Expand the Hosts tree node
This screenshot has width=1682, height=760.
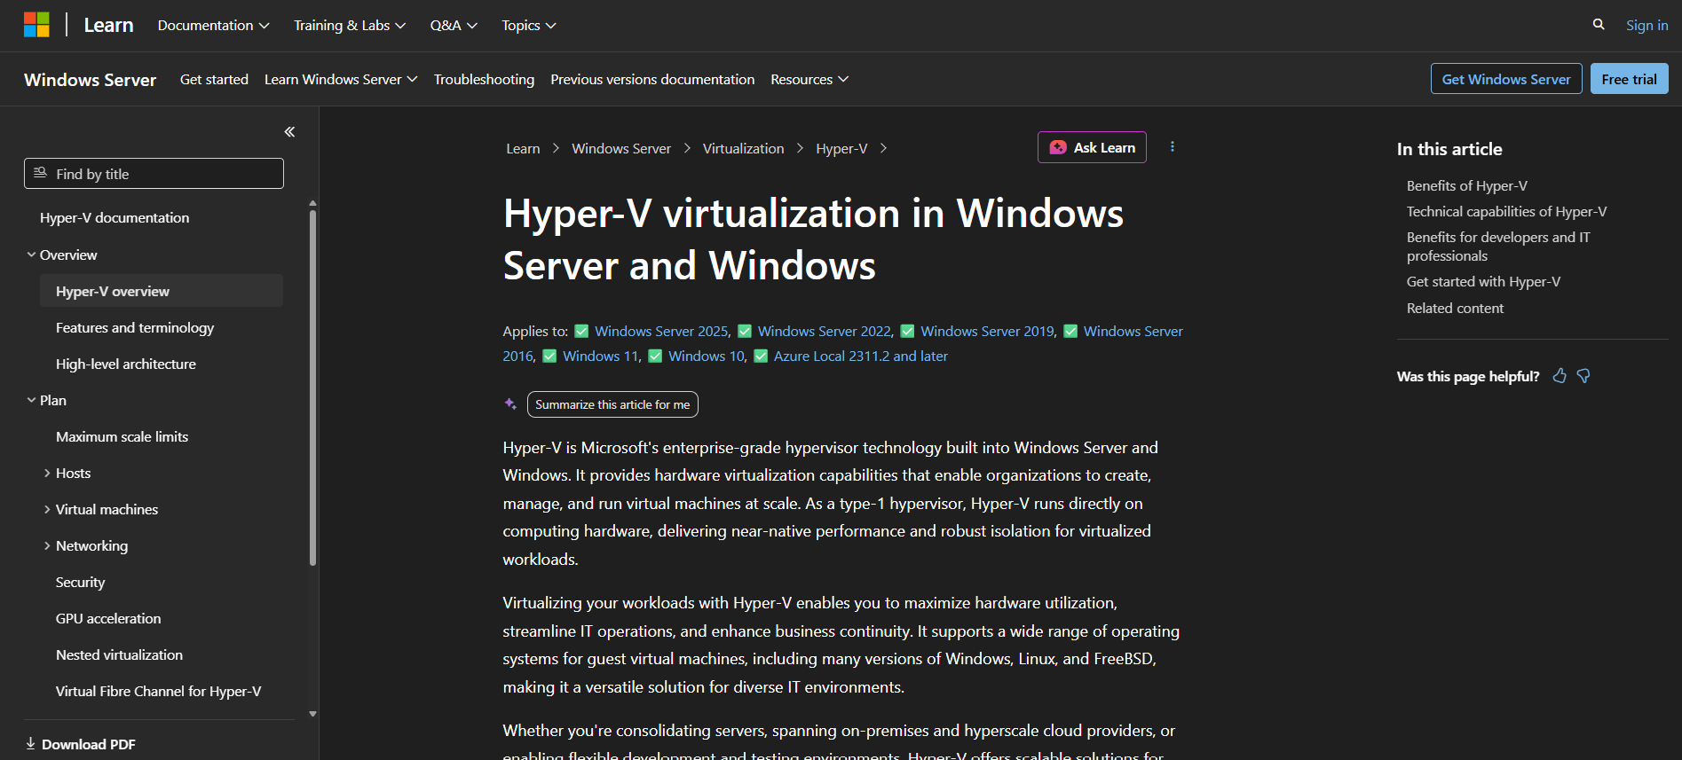pyautogui.click(x=47, y=473)
